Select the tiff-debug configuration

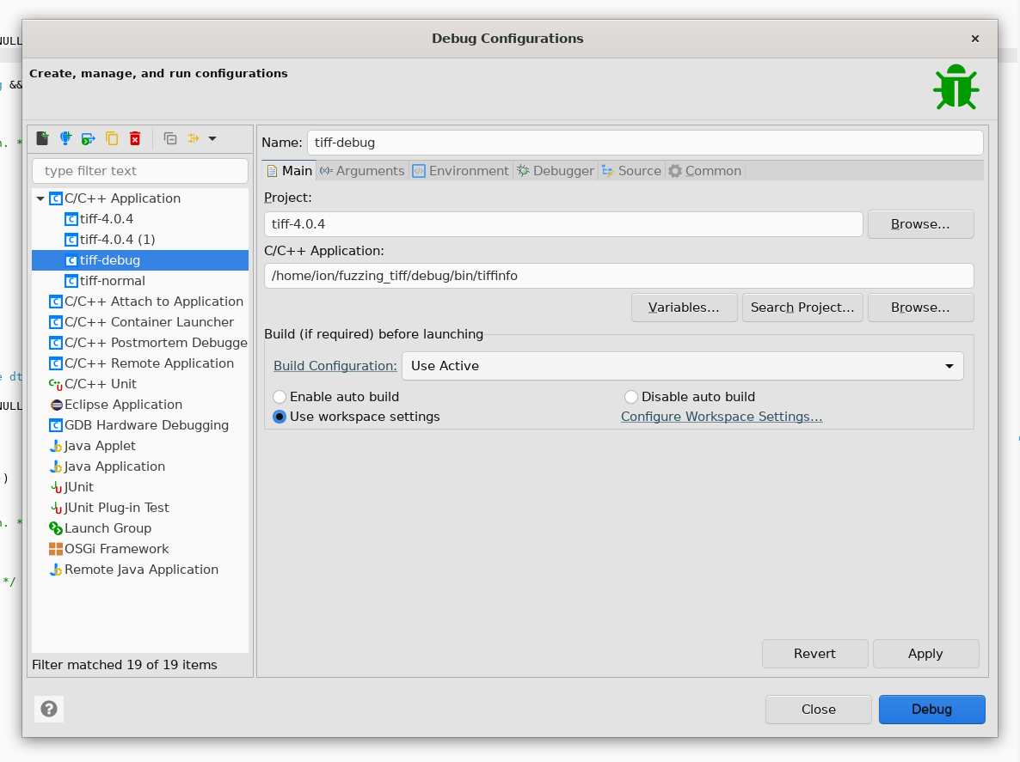140,259
